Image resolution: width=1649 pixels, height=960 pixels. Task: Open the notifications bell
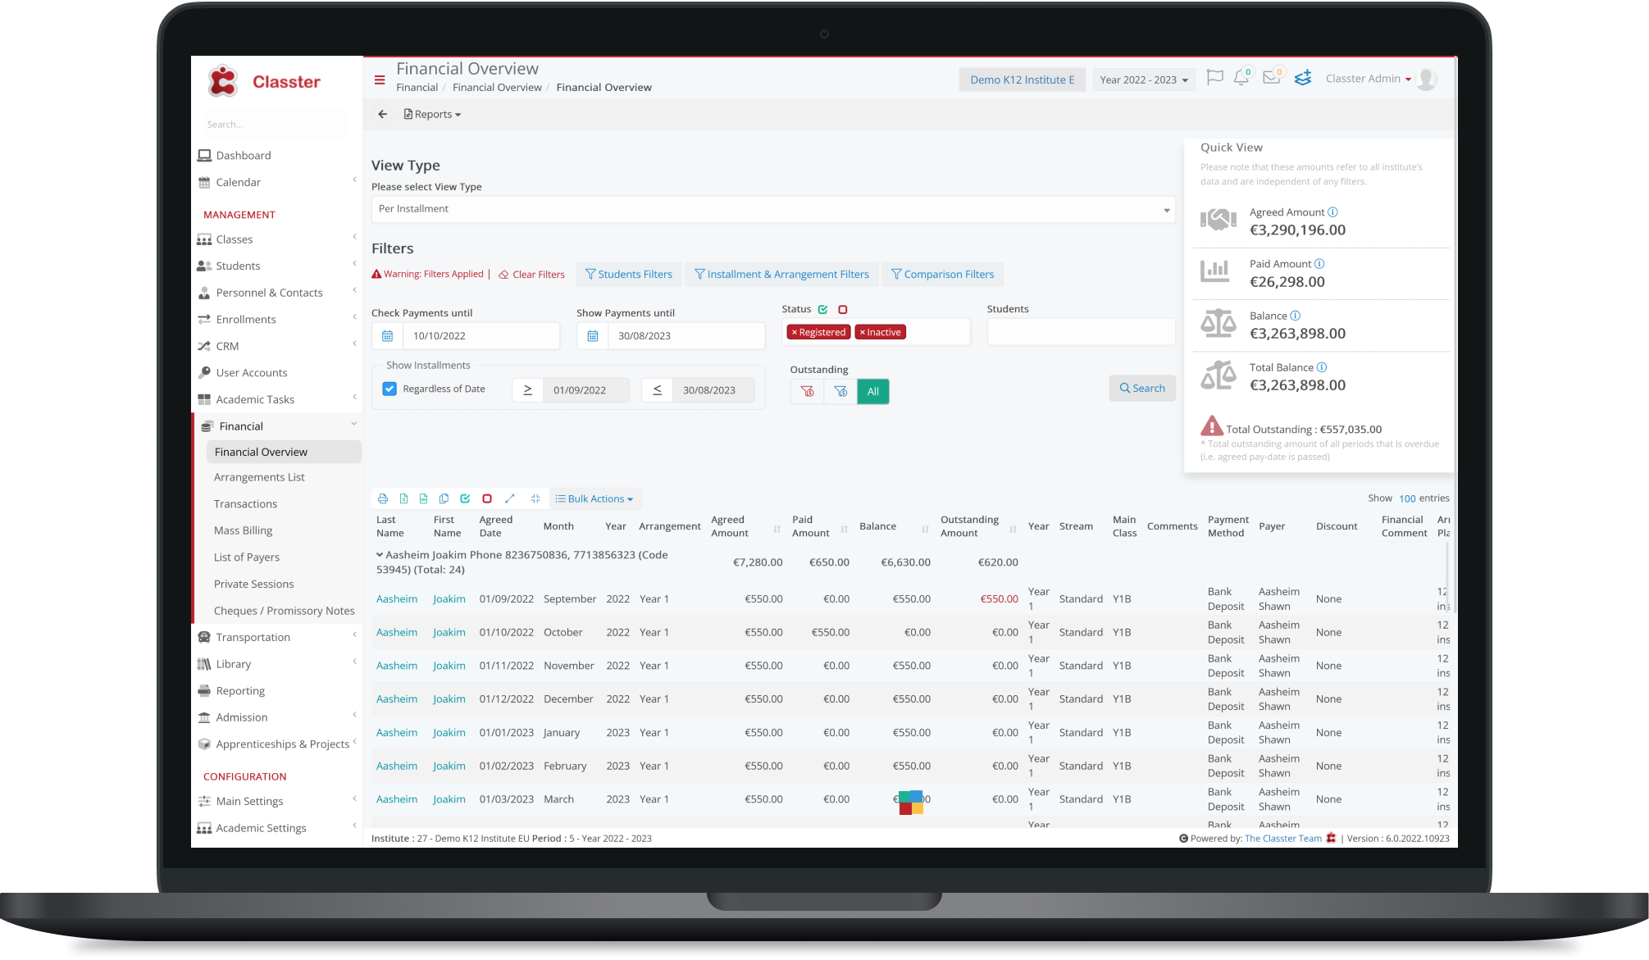[x=1241, y=79]
